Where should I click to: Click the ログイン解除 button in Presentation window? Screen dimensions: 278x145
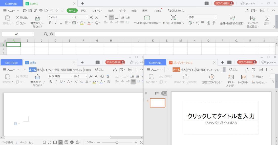point(246,63)
